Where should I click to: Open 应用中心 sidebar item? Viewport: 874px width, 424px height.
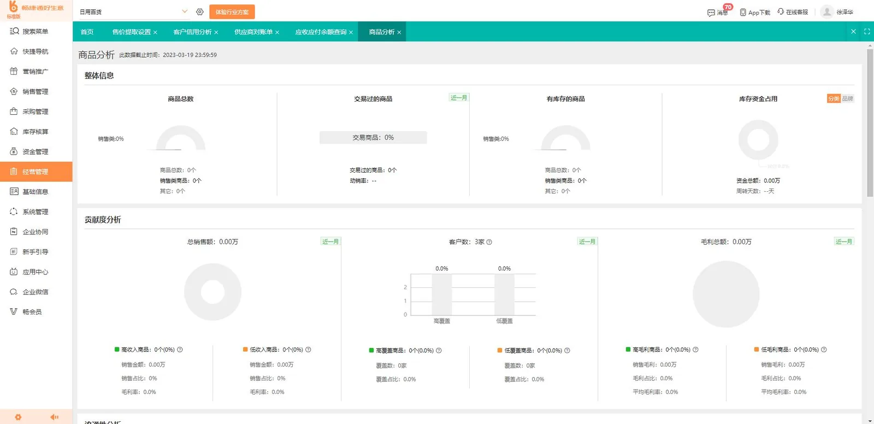coord(36,272)
